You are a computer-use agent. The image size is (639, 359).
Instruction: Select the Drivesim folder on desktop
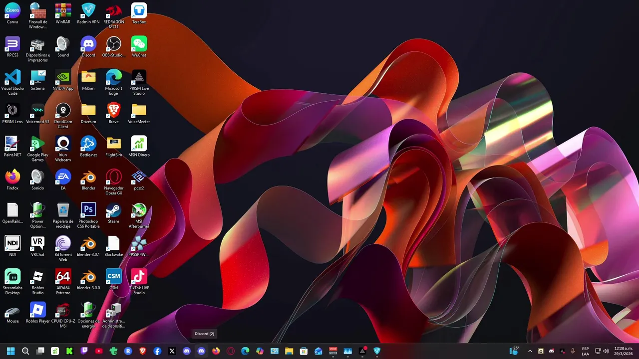[x=88, y=114]
